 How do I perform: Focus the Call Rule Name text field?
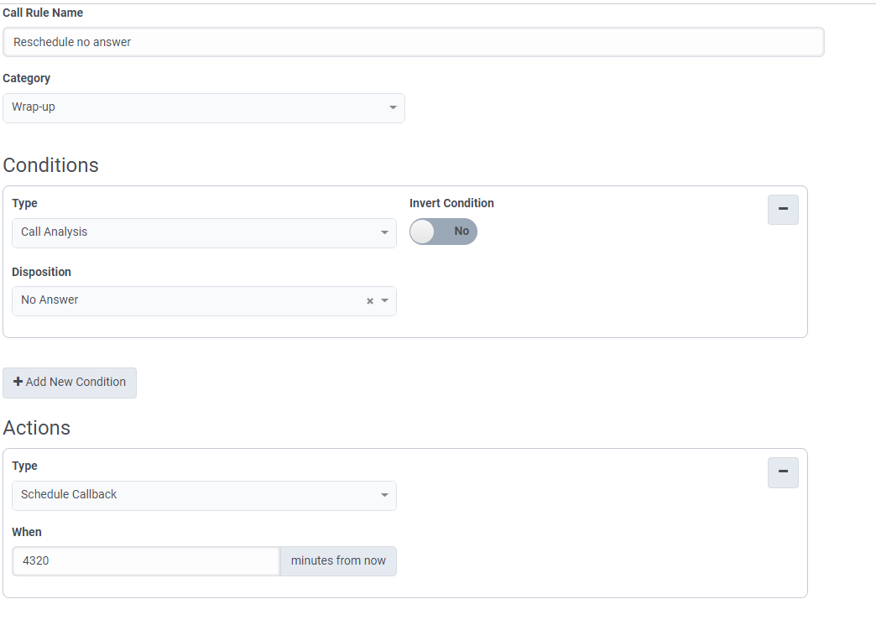click(x=413, y=42)
